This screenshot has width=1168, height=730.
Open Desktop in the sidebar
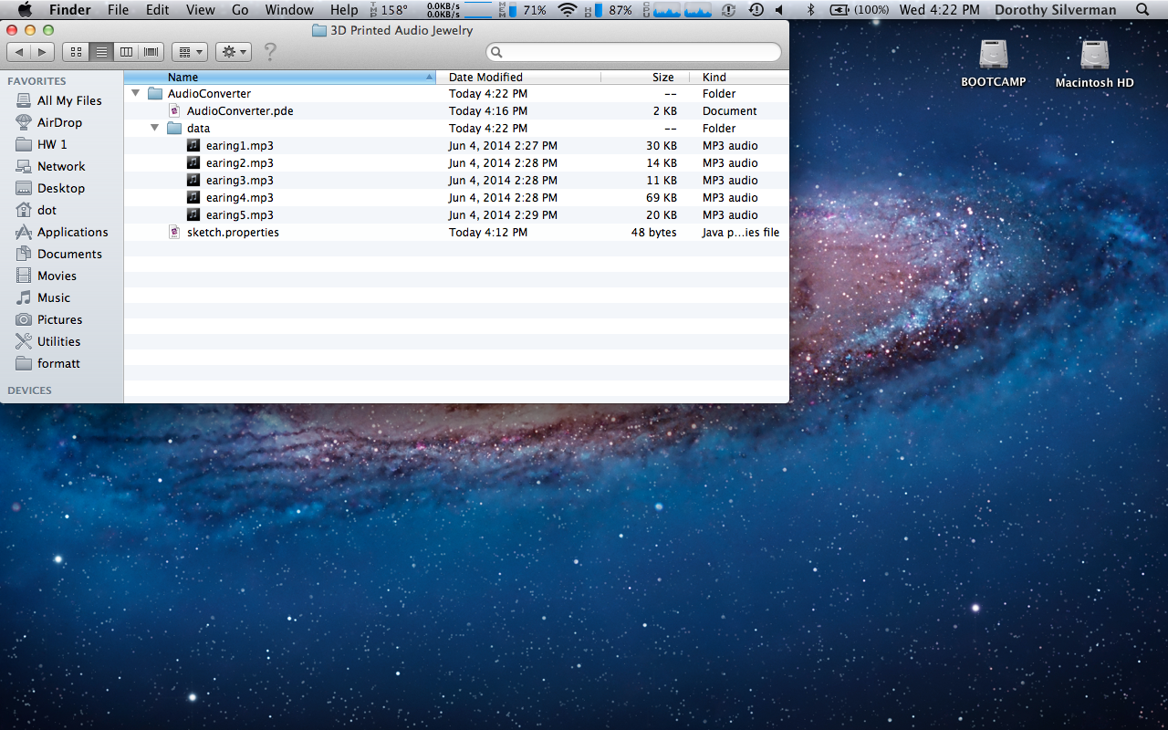coord(51,188)
